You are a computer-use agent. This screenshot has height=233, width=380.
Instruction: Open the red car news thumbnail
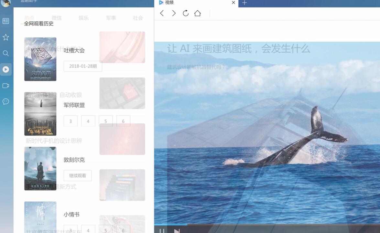(x=122, y=47)
